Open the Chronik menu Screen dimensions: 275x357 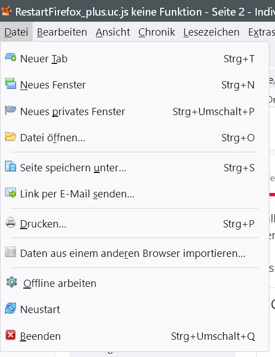pos(157,32)
